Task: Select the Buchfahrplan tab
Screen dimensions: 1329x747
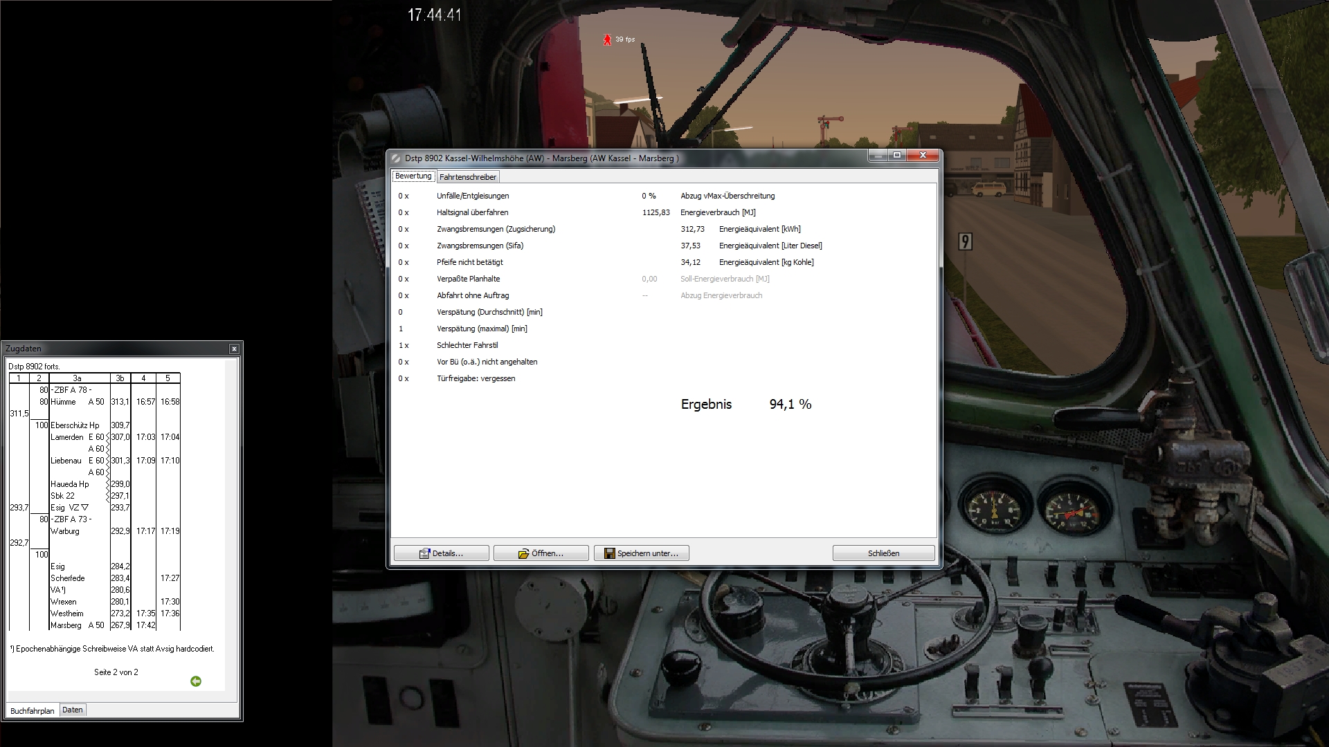Action: (x=32, y=710)
